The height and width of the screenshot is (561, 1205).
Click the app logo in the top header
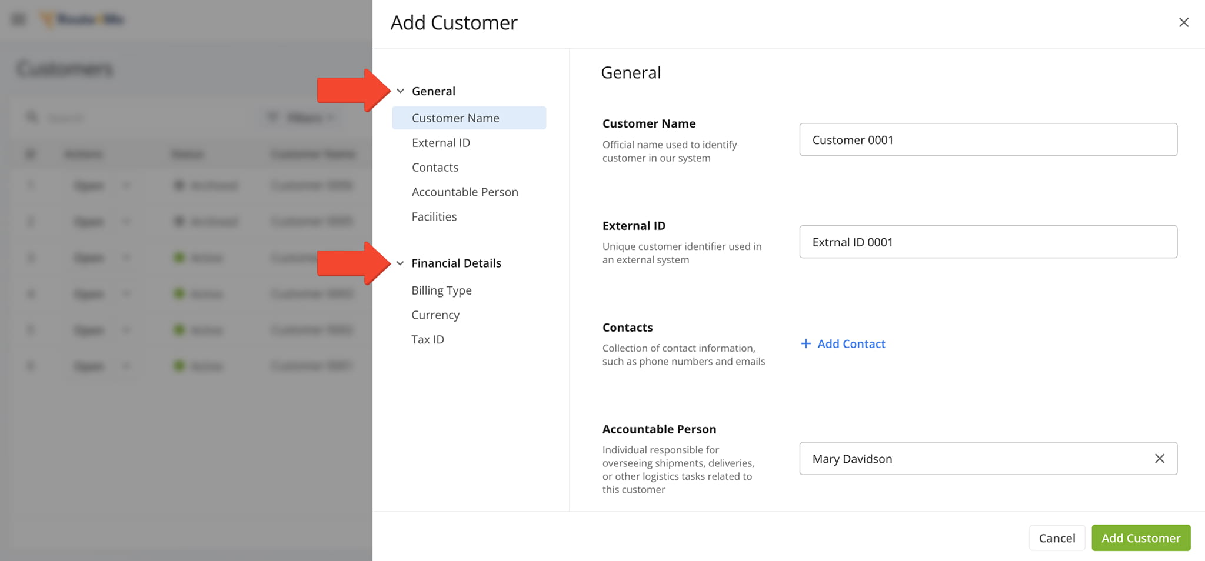pyautogui.click(x=81, y=18)
